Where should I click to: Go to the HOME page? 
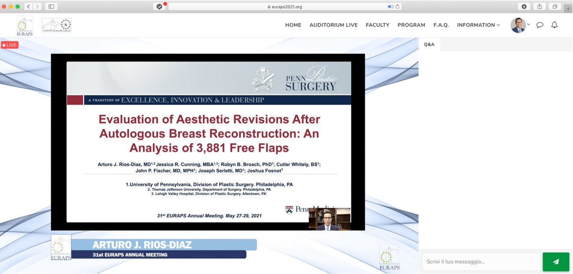pos(293,25)
